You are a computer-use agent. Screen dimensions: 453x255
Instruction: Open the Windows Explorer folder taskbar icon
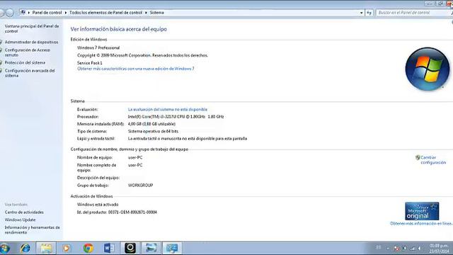46,248
